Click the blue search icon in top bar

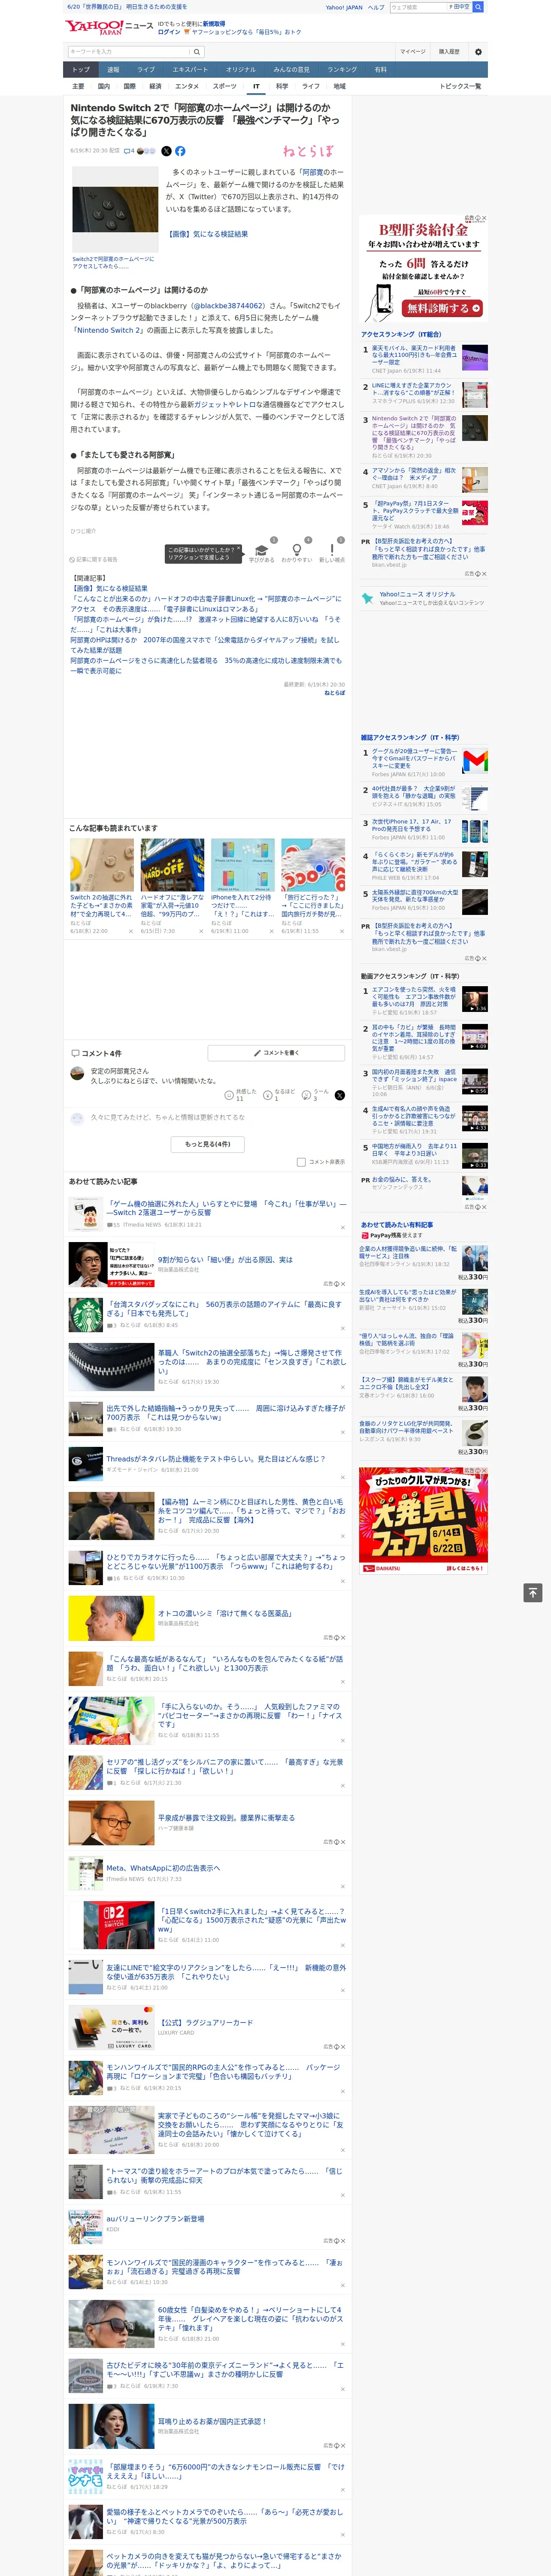(x=478, y=7)
